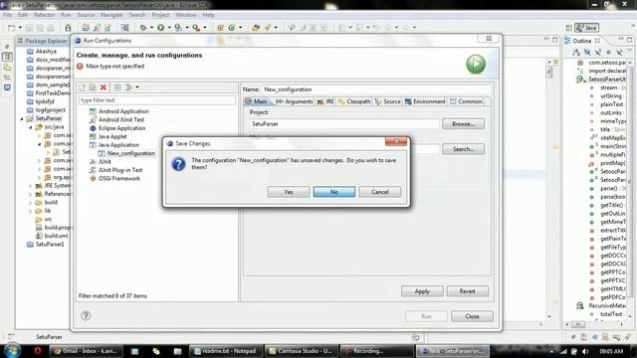The image size is (637, 358).
Task: Click the type filter text box
Action: pyautogui.click(x=157, y=100)
